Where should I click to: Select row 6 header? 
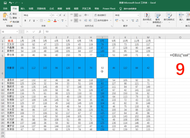pos(2,68)
